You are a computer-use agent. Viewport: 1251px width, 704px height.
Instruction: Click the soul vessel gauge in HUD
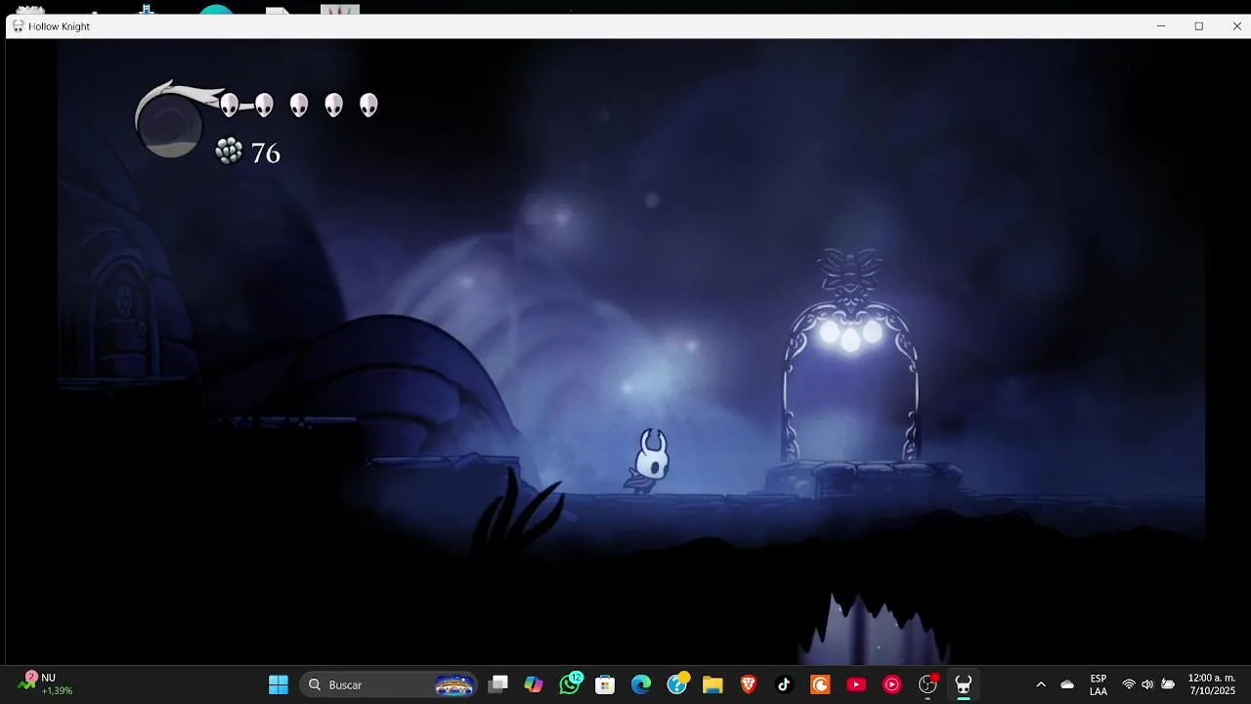(170, 125)
